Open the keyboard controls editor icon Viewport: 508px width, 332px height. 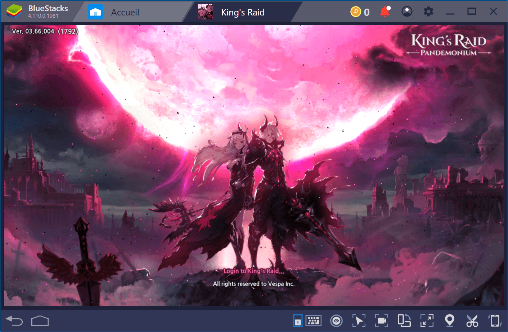click(x=313, y=320)
